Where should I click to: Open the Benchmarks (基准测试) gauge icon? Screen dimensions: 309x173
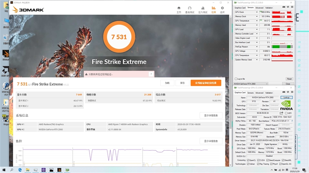[190, 9]
